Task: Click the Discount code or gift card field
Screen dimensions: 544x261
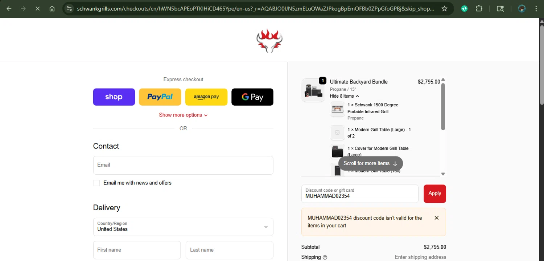Action: coord(360,194)
